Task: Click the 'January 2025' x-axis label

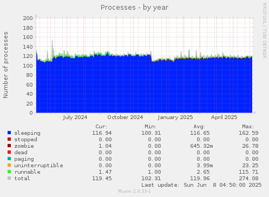Action: [175, 117]
